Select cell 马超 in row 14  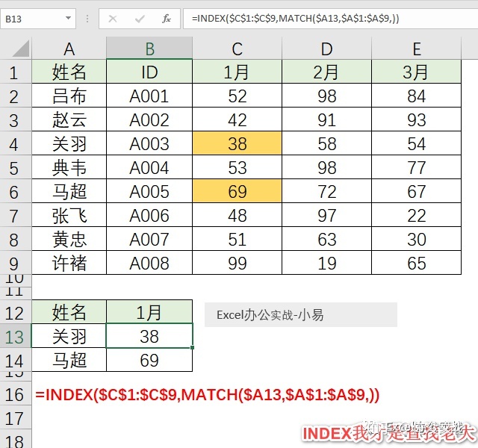(x=69, y=360)
